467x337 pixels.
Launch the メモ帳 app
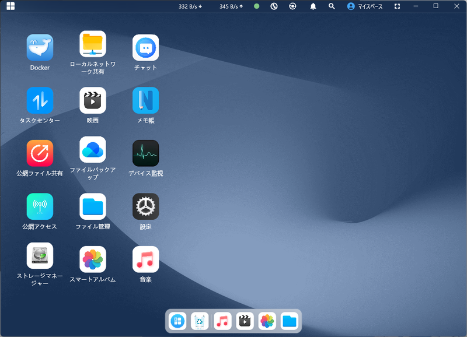coord(145,100)
